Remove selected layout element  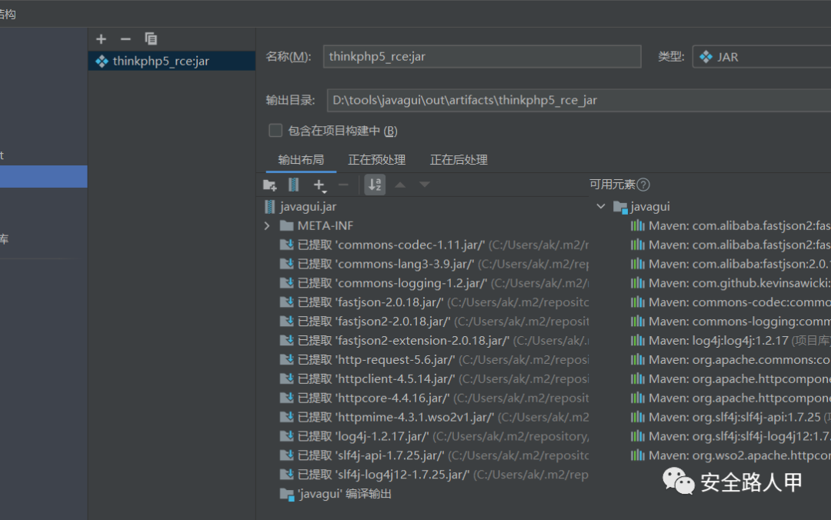click(x=343, y=185)
